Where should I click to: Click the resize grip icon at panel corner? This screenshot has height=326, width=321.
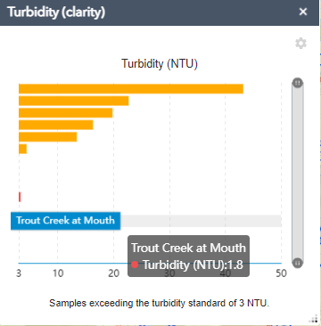click(315, 320)
